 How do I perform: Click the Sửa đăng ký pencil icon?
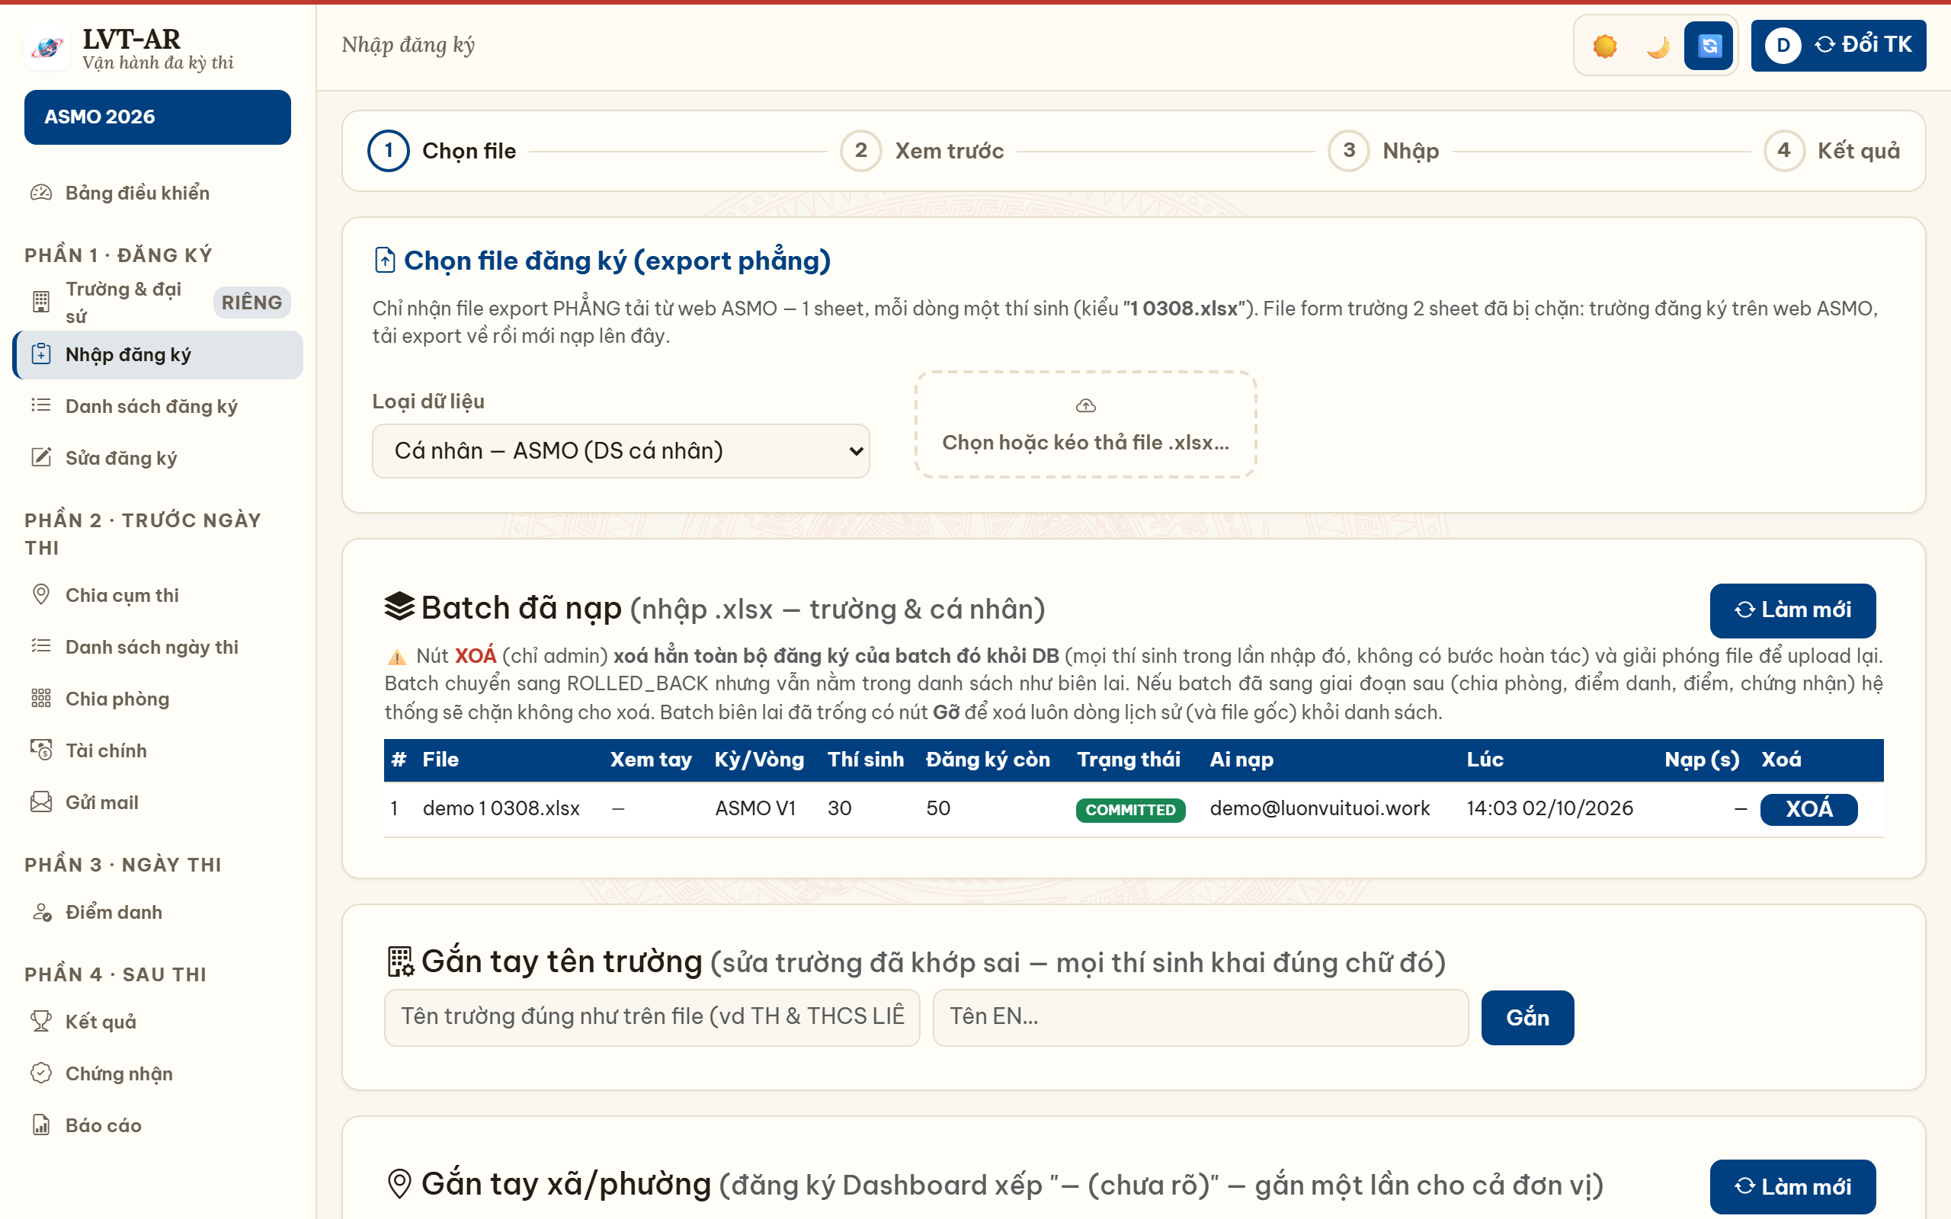pos(40,457)
